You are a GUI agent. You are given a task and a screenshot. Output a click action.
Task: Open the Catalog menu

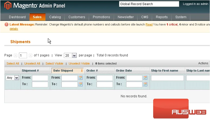(x=55, y=17)
